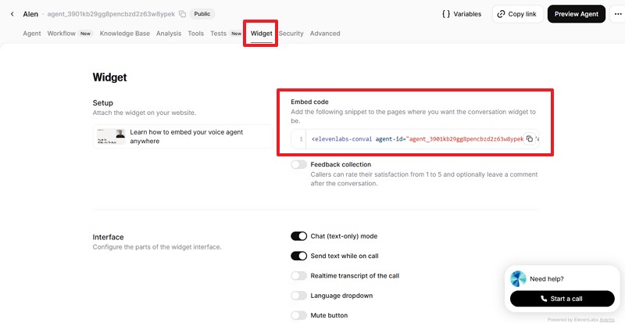Enable Realtime transcript of the call

click(298, 276)
